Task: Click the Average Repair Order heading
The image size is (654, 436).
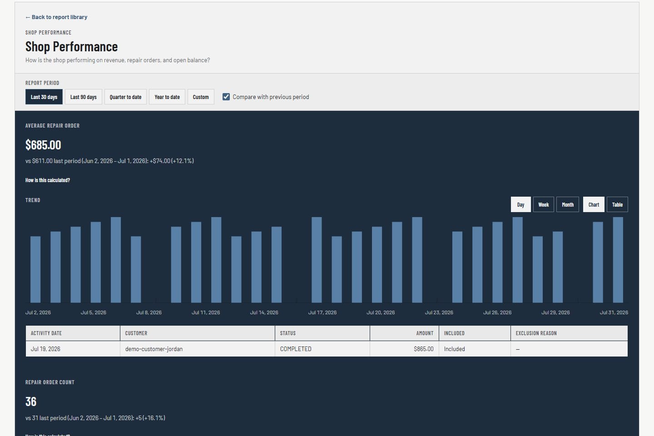Action: 52,126
